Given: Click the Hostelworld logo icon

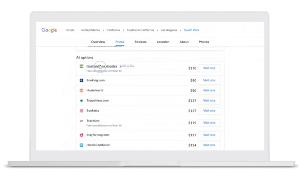Looking at the screenshot, I should tap(81, 90).
